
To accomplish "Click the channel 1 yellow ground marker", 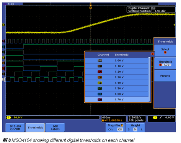I will [x=4, y=25].
